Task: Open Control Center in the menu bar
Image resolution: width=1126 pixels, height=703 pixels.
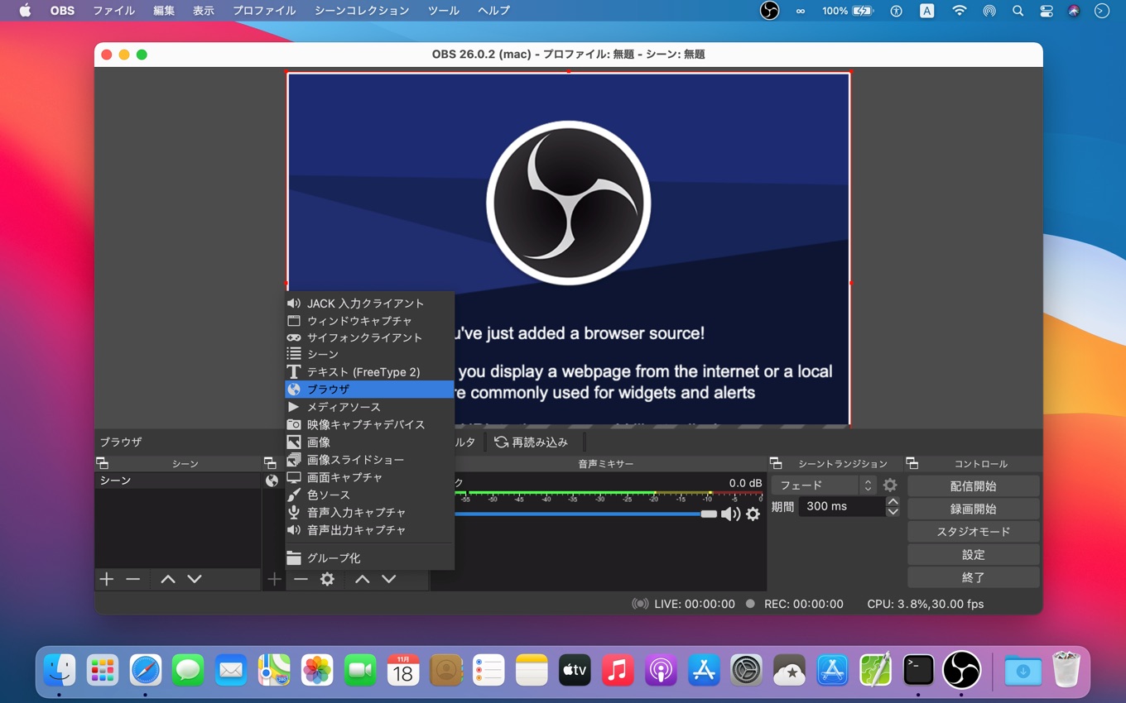Action: 1046,11
